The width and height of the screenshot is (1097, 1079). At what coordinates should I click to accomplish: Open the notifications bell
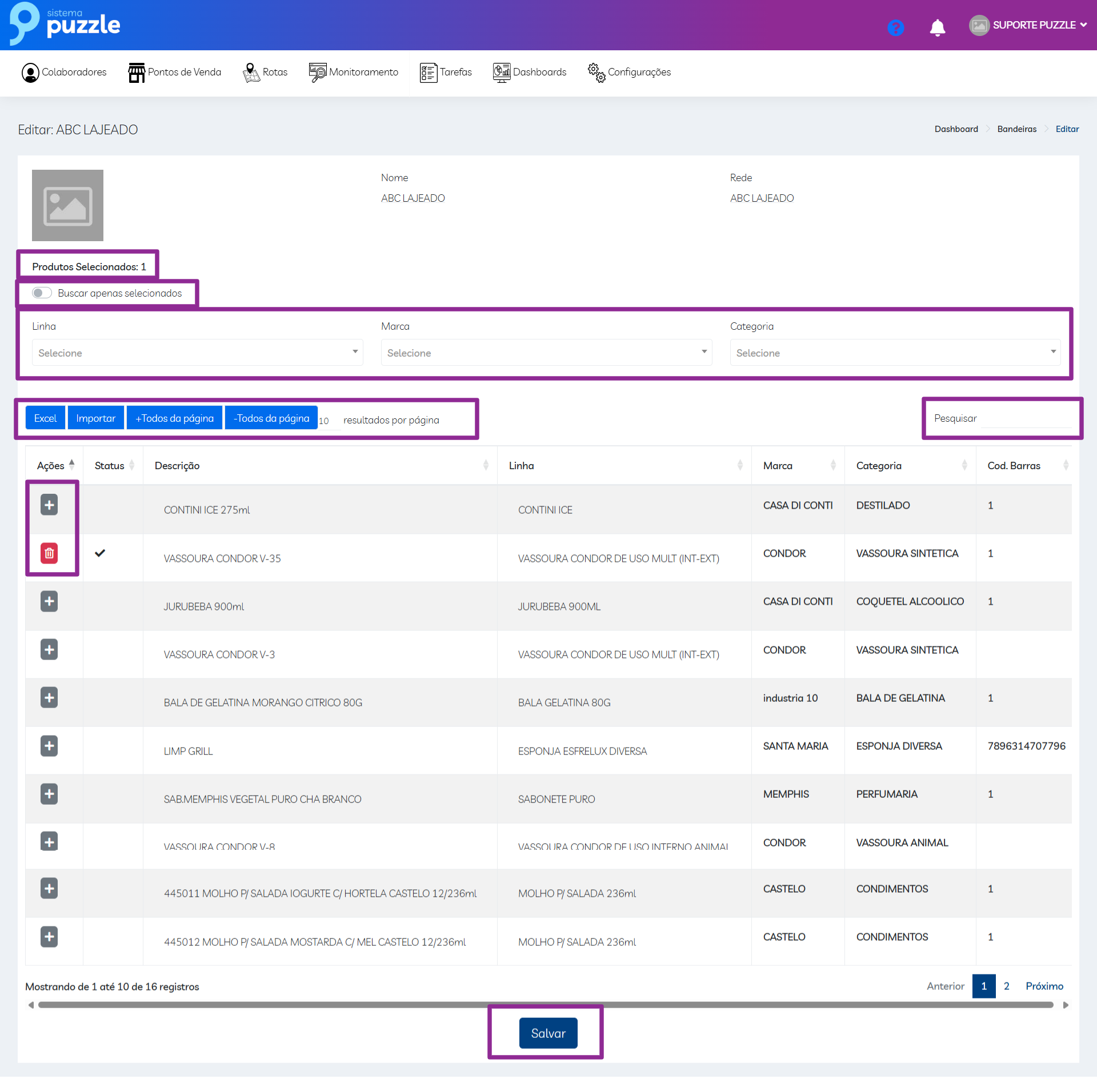coord(937,27)
